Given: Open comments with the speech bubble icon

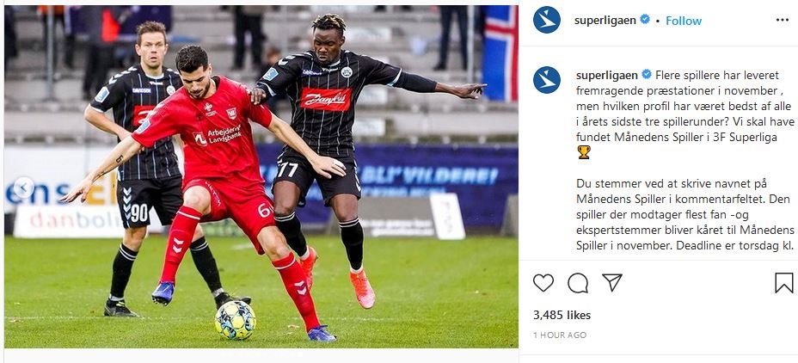Looking at the screenshot, I should coord(578,282).
